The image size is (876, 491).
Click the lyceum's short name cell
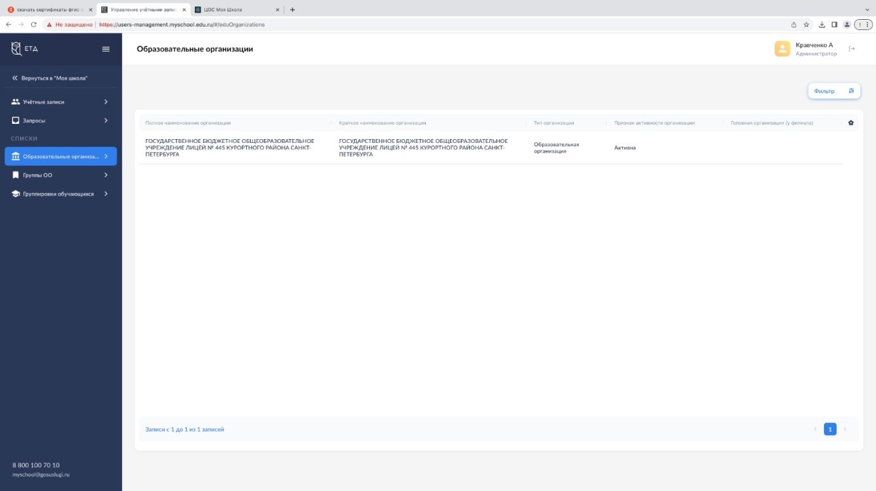point(423,147)
